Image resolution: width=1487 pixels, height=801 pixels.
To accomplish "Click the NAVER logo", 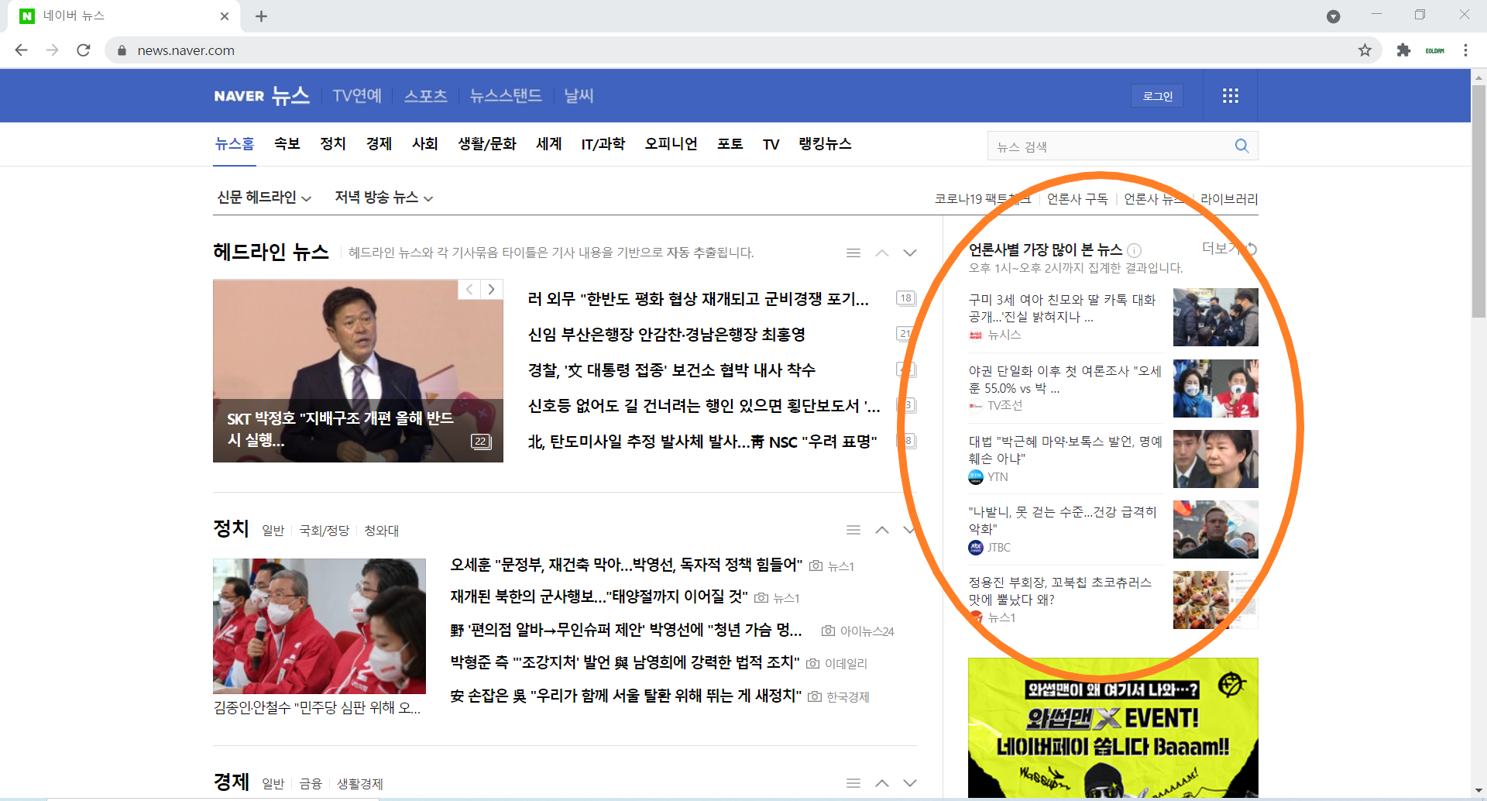I will coord(239,96).
